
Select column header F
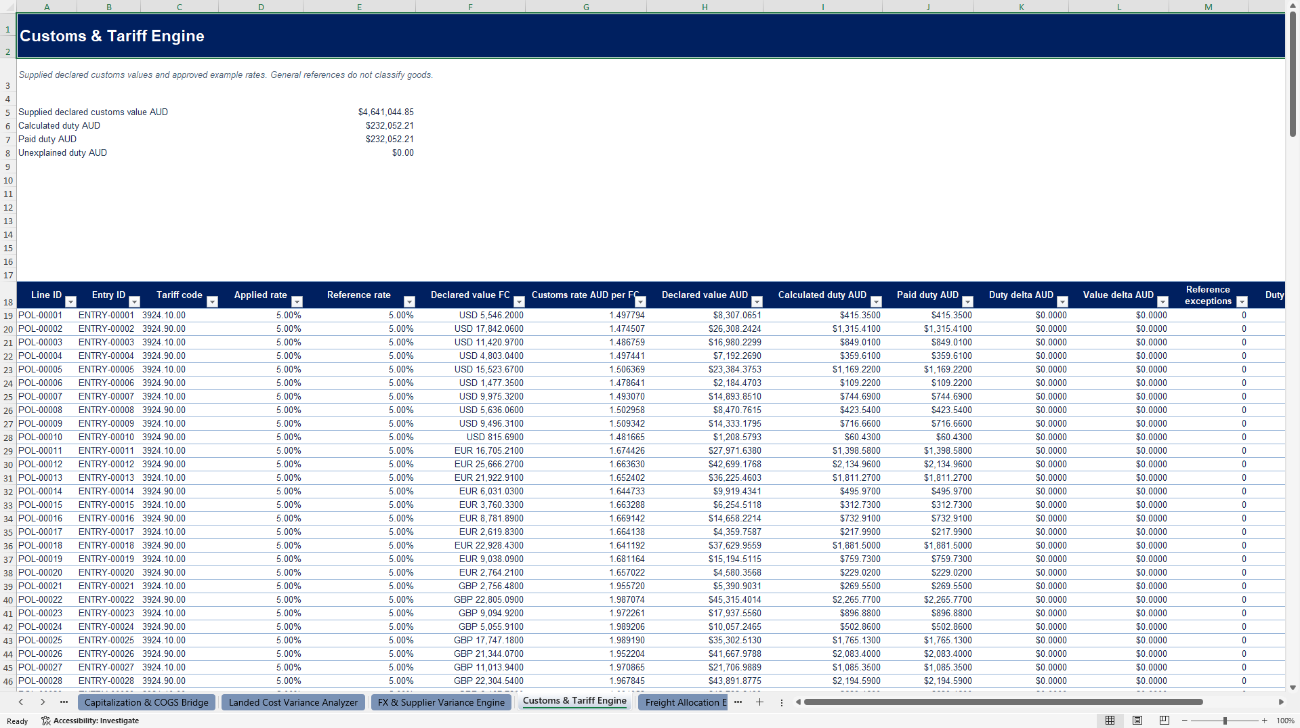[470, 7]
